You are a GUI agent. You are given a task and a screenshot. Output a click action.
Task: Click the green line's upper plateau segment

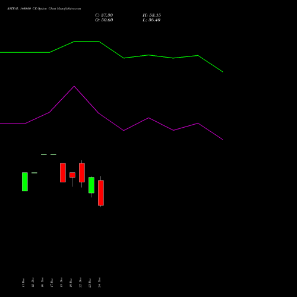pyautogui.click(x=87, y=42)
